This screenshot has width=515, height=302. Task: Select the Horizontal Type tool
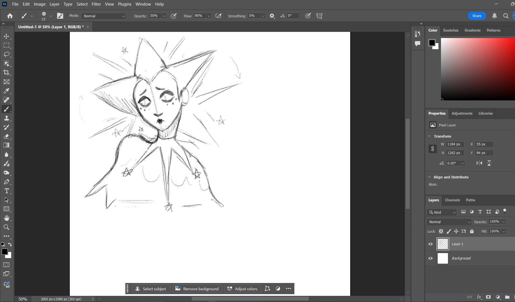[6, 191]
